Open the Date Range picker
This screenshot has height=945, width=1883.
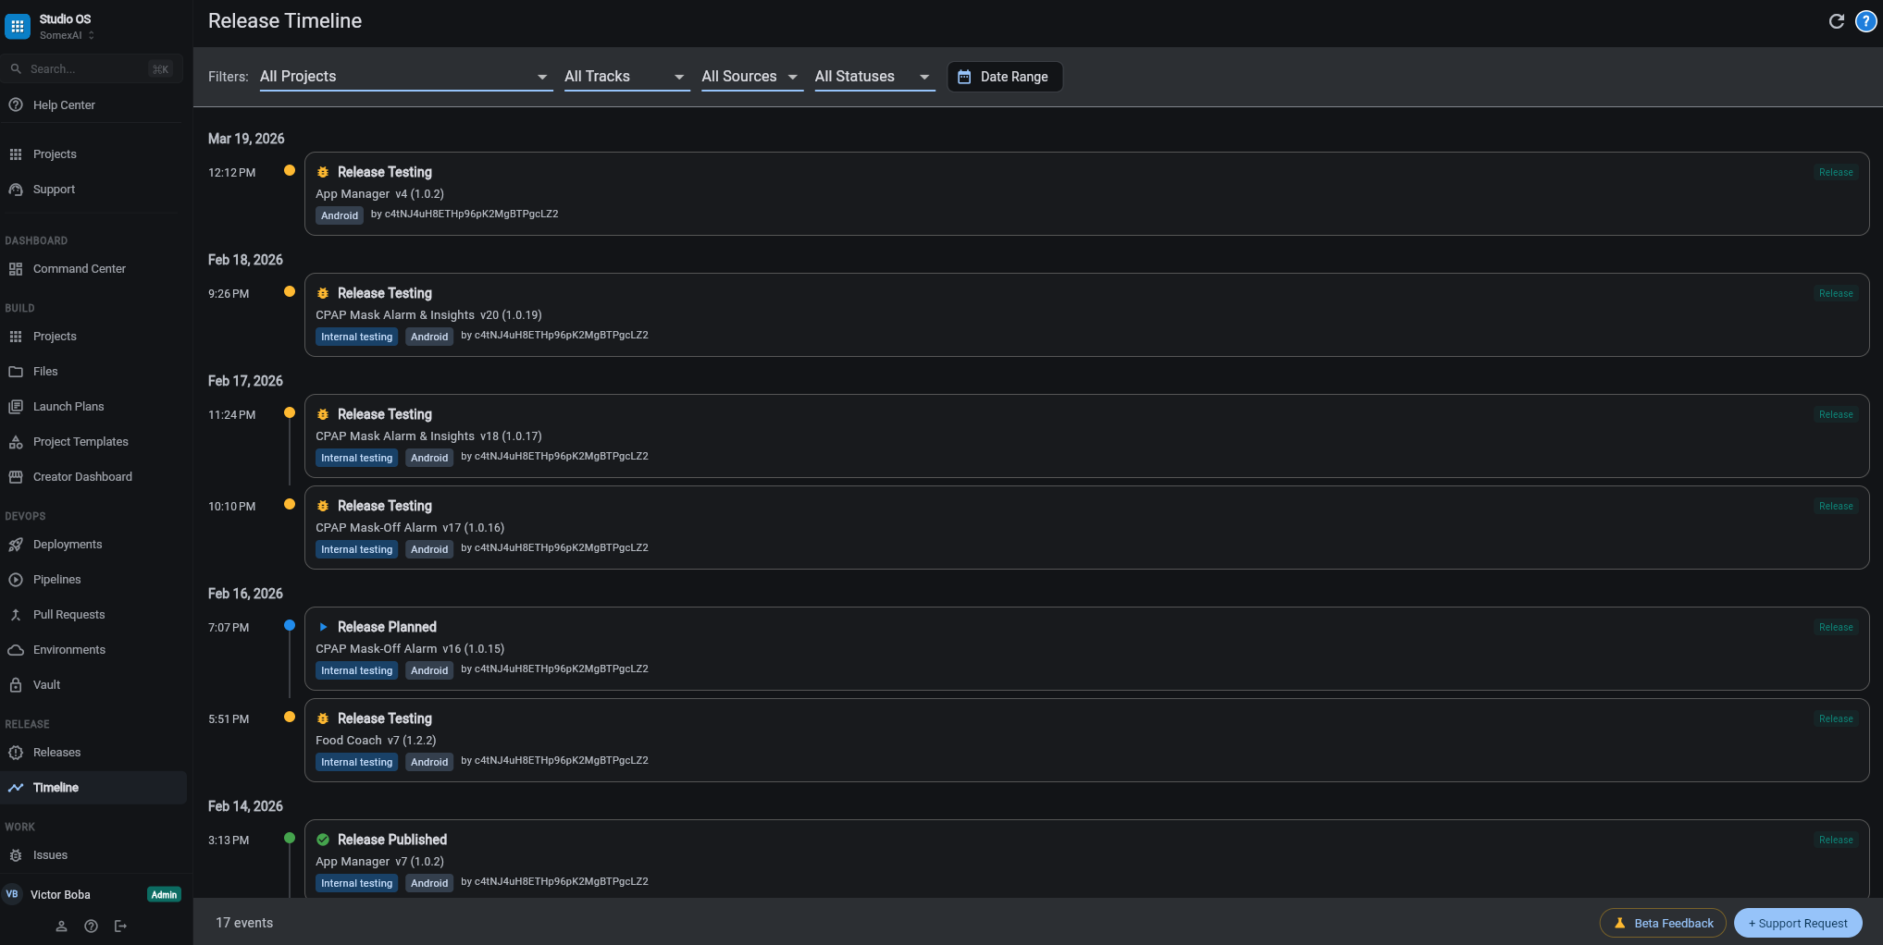[1005, 77]
